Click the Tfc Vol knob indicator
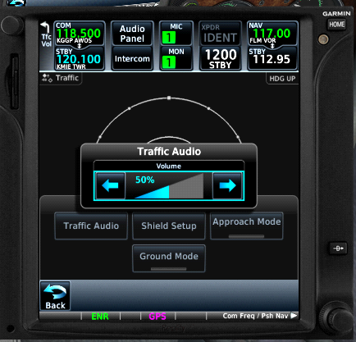356x342 pixels. (x=46, y=34)
